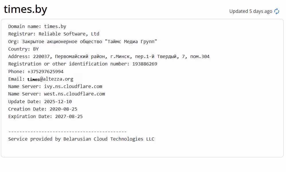This screenshot has width=286, height=172.
Task: Click the Domain name line
Action: (37, 27)
